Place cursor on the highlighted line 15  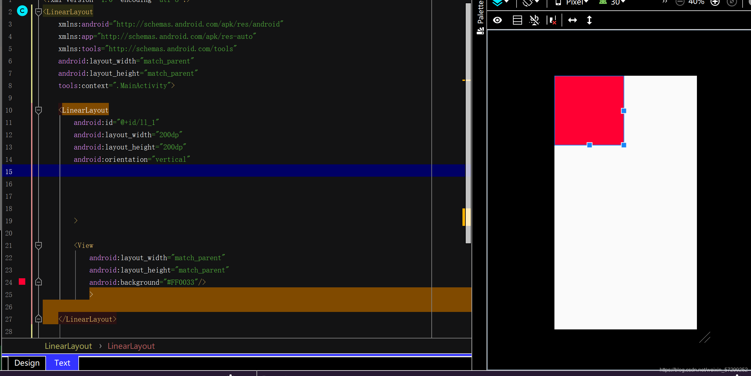233,171
